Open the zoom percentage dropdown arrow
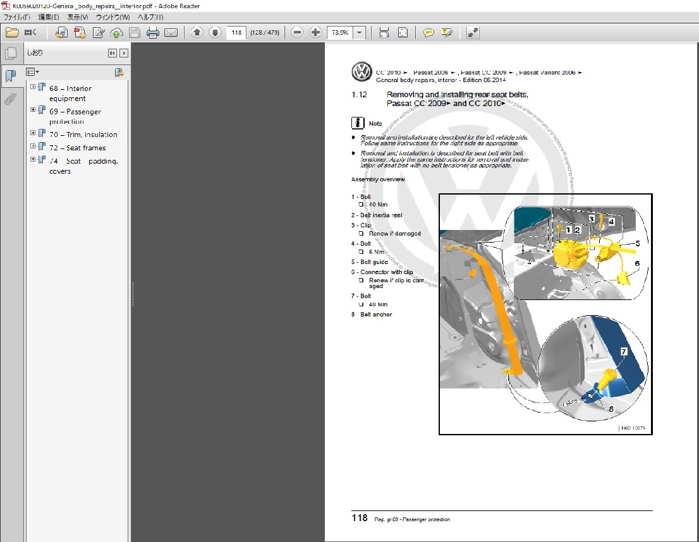This screenshot has height=542, width=699. click(x=360, y=33)
